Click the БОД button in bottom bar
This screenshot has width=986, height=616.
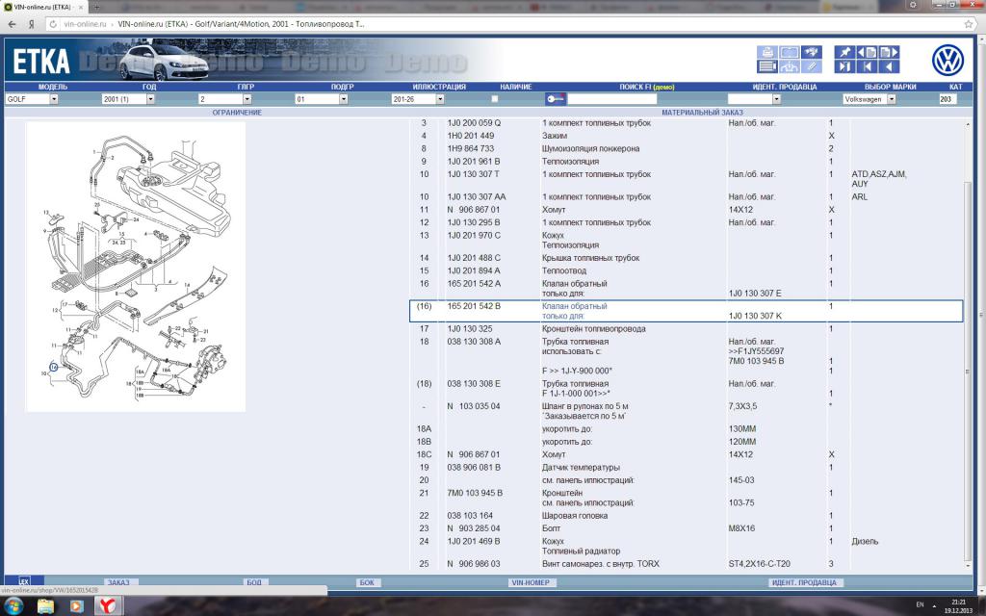click(x=254, y=582)
